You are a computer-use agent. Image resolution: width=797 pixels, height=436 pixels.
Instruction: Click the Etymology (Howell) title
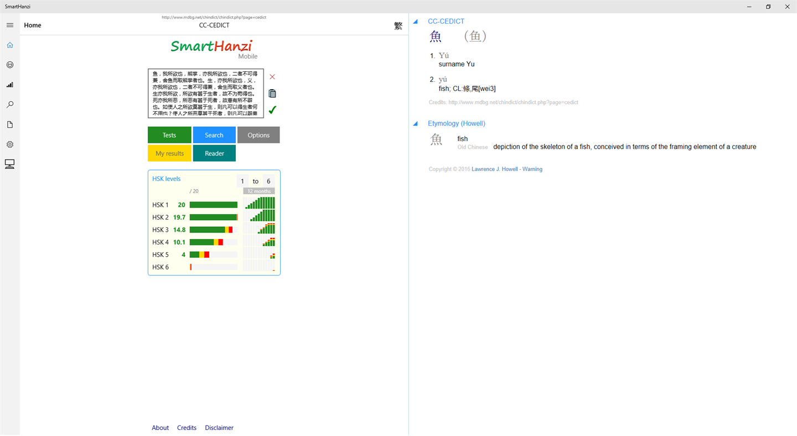click(457, 123)
